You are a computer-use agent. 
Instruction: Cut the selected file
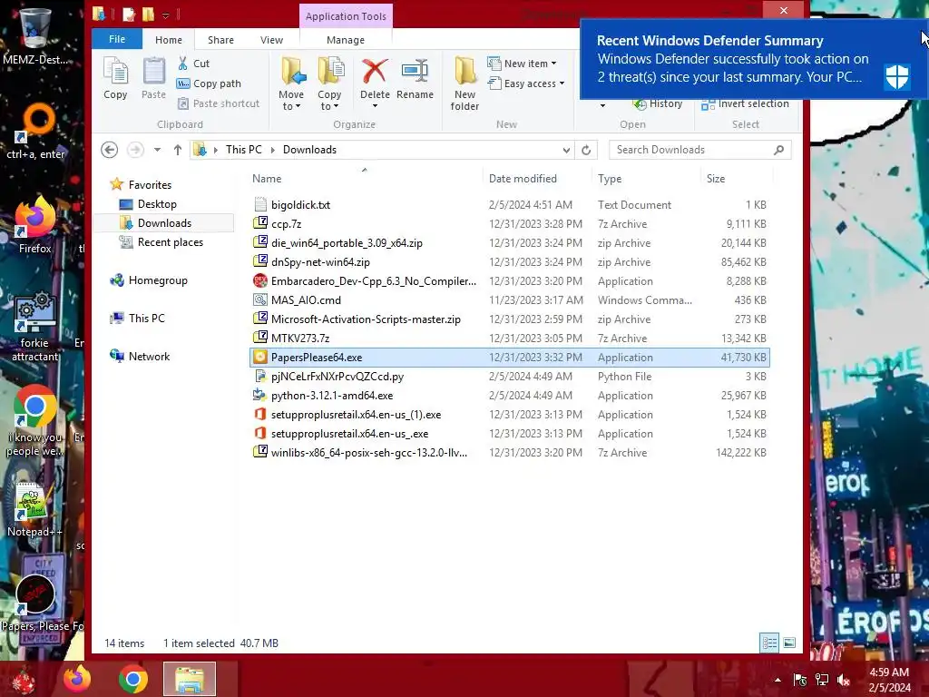pos(194,64)
